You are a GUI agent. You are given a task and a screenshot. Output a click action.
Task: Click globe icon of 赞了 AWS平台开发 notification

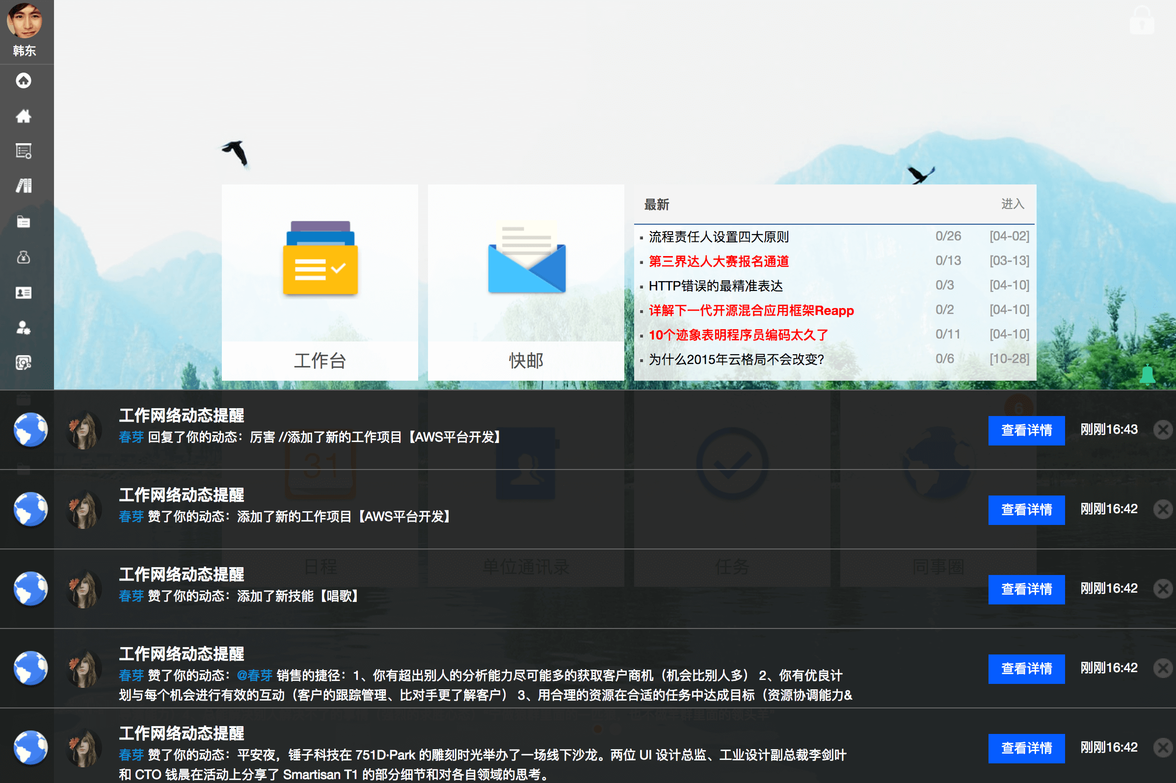click(30, 509)
